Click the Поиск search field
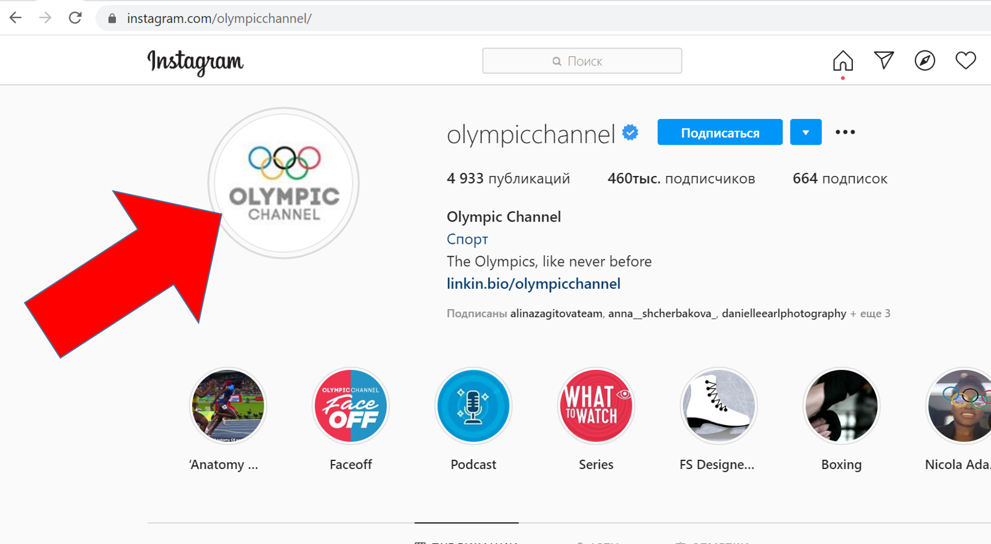The height and width of the screenshot is (544, 991). point(582,61)
